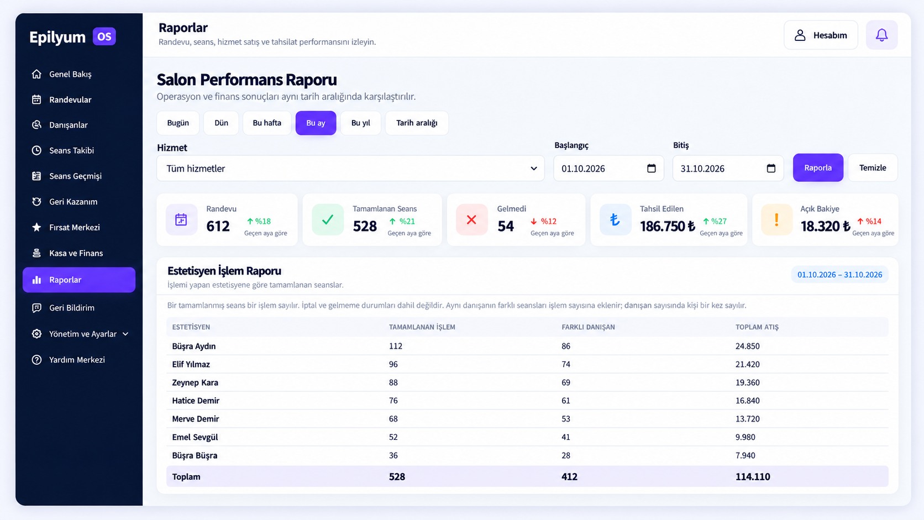The height and width of the screenshot is (520, 924).
Task: Choose the Tarih aralığı filter
Action: point(417,123)
